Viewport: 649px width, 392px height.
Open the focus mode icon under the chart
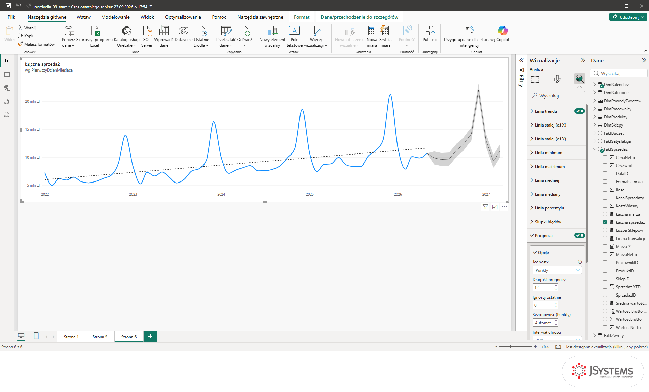(495, 207)
